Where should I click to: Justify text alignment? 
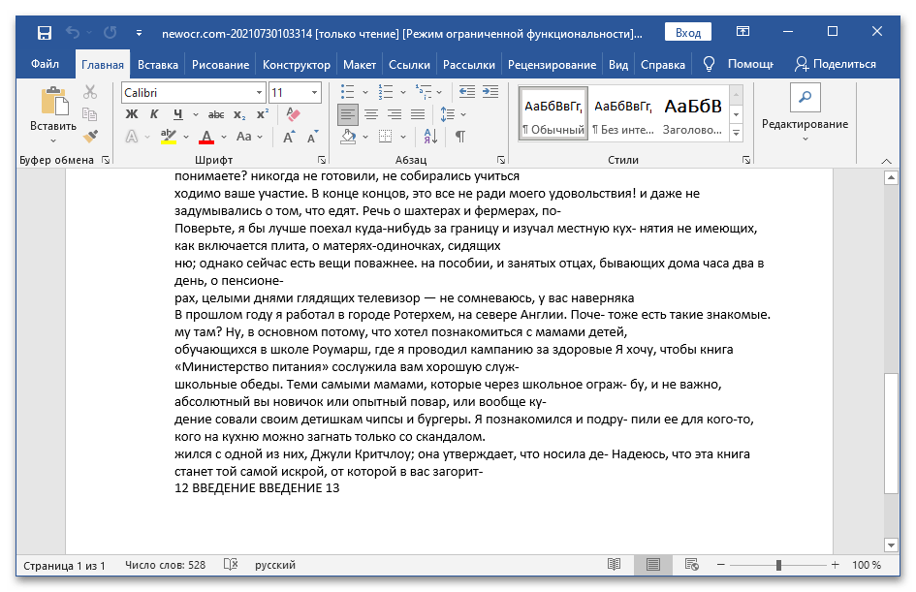coord(418,114)
